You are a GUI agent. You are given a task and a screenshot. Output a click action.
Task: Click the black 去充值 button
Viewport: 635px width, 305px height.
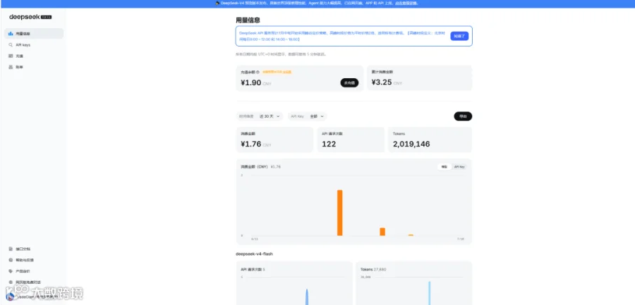tap(349, 83)
